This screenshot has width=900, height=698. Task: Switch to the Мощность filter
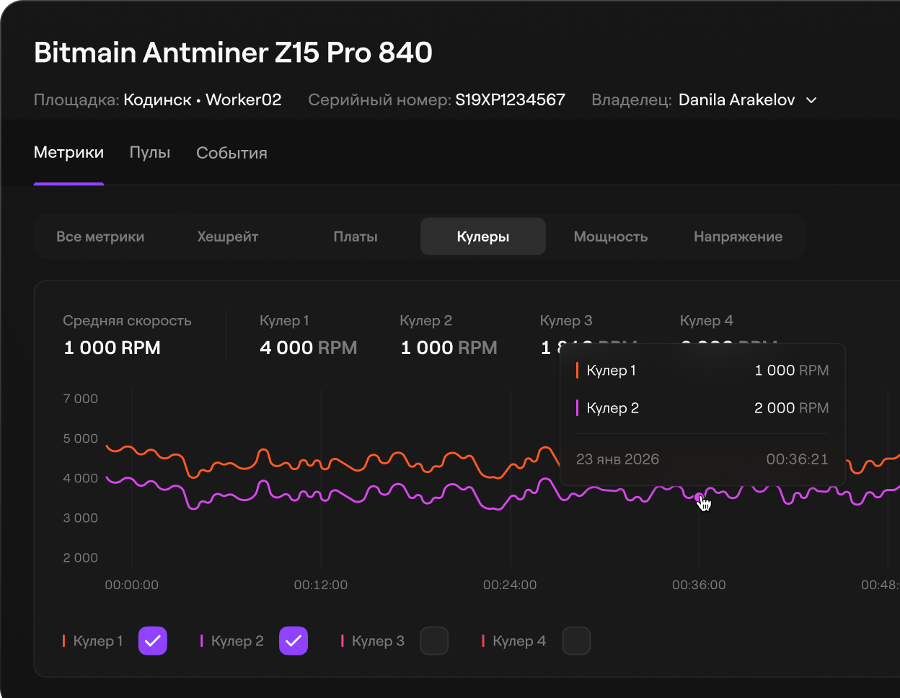611,237
